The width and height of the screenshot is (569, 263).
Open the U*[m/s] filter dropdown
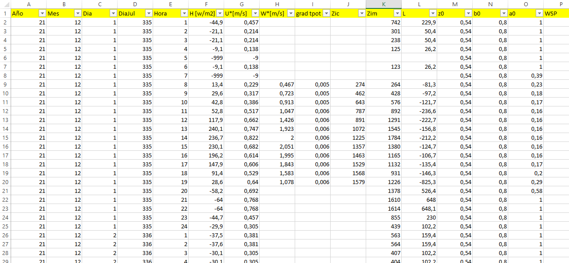click(255, 13)
